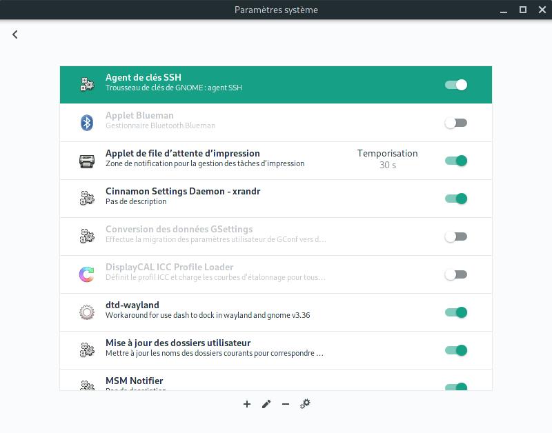The width and height of the screenshot is (552, 433).
Task: Select the Applet Blueman title
Action: pyautogui.click(x=139, y=115)
